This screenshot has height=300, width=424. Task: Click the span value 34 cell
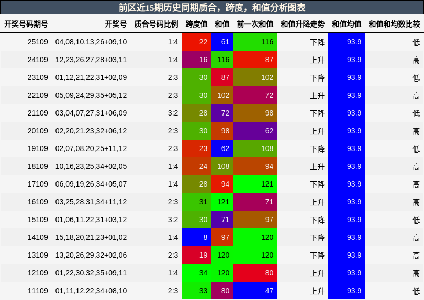point(196,273)
